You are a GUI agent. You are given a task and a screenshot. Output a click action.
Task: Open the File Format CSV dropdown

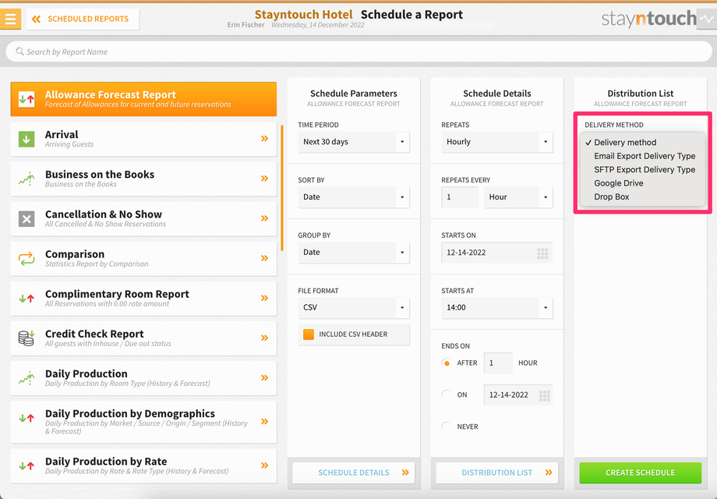(354, 308)
